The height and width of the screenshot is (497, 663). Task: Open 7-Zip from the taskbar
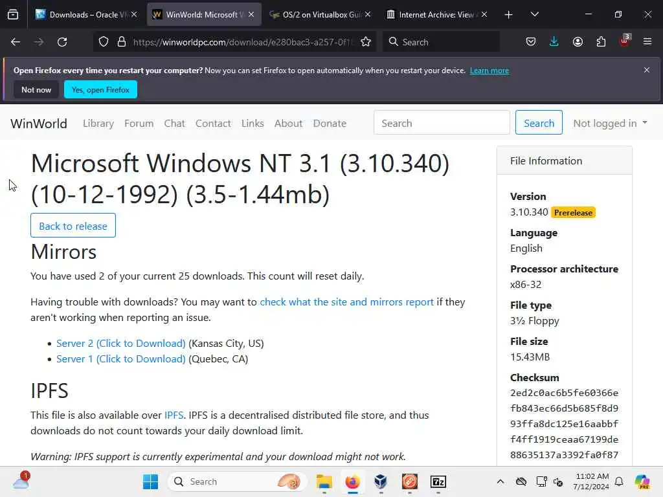(x=438, y=481)
